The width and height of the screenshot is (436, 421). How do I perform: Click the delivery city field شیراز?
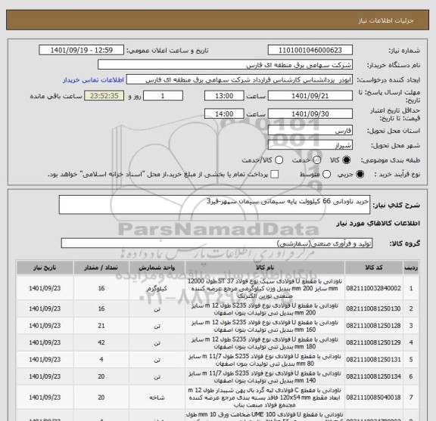tap(310, 145)
